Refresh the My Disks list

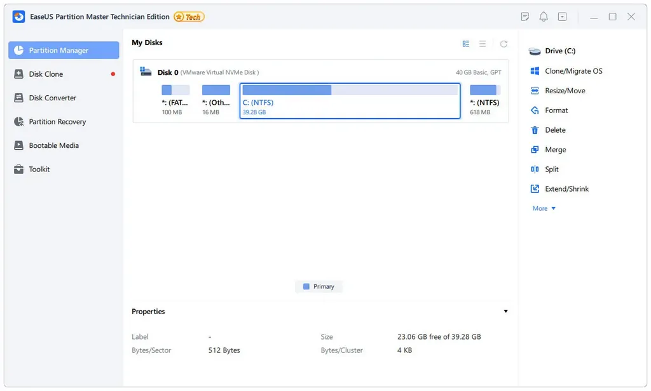point(504,44)
